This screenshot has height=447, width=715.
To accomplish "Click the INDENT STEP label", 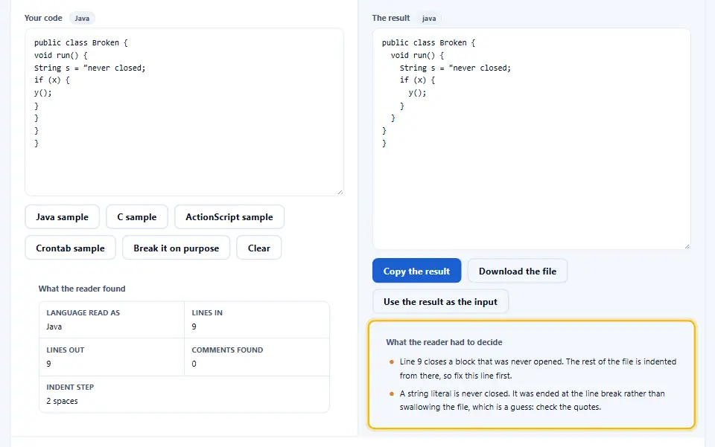I will pos(70,387).
